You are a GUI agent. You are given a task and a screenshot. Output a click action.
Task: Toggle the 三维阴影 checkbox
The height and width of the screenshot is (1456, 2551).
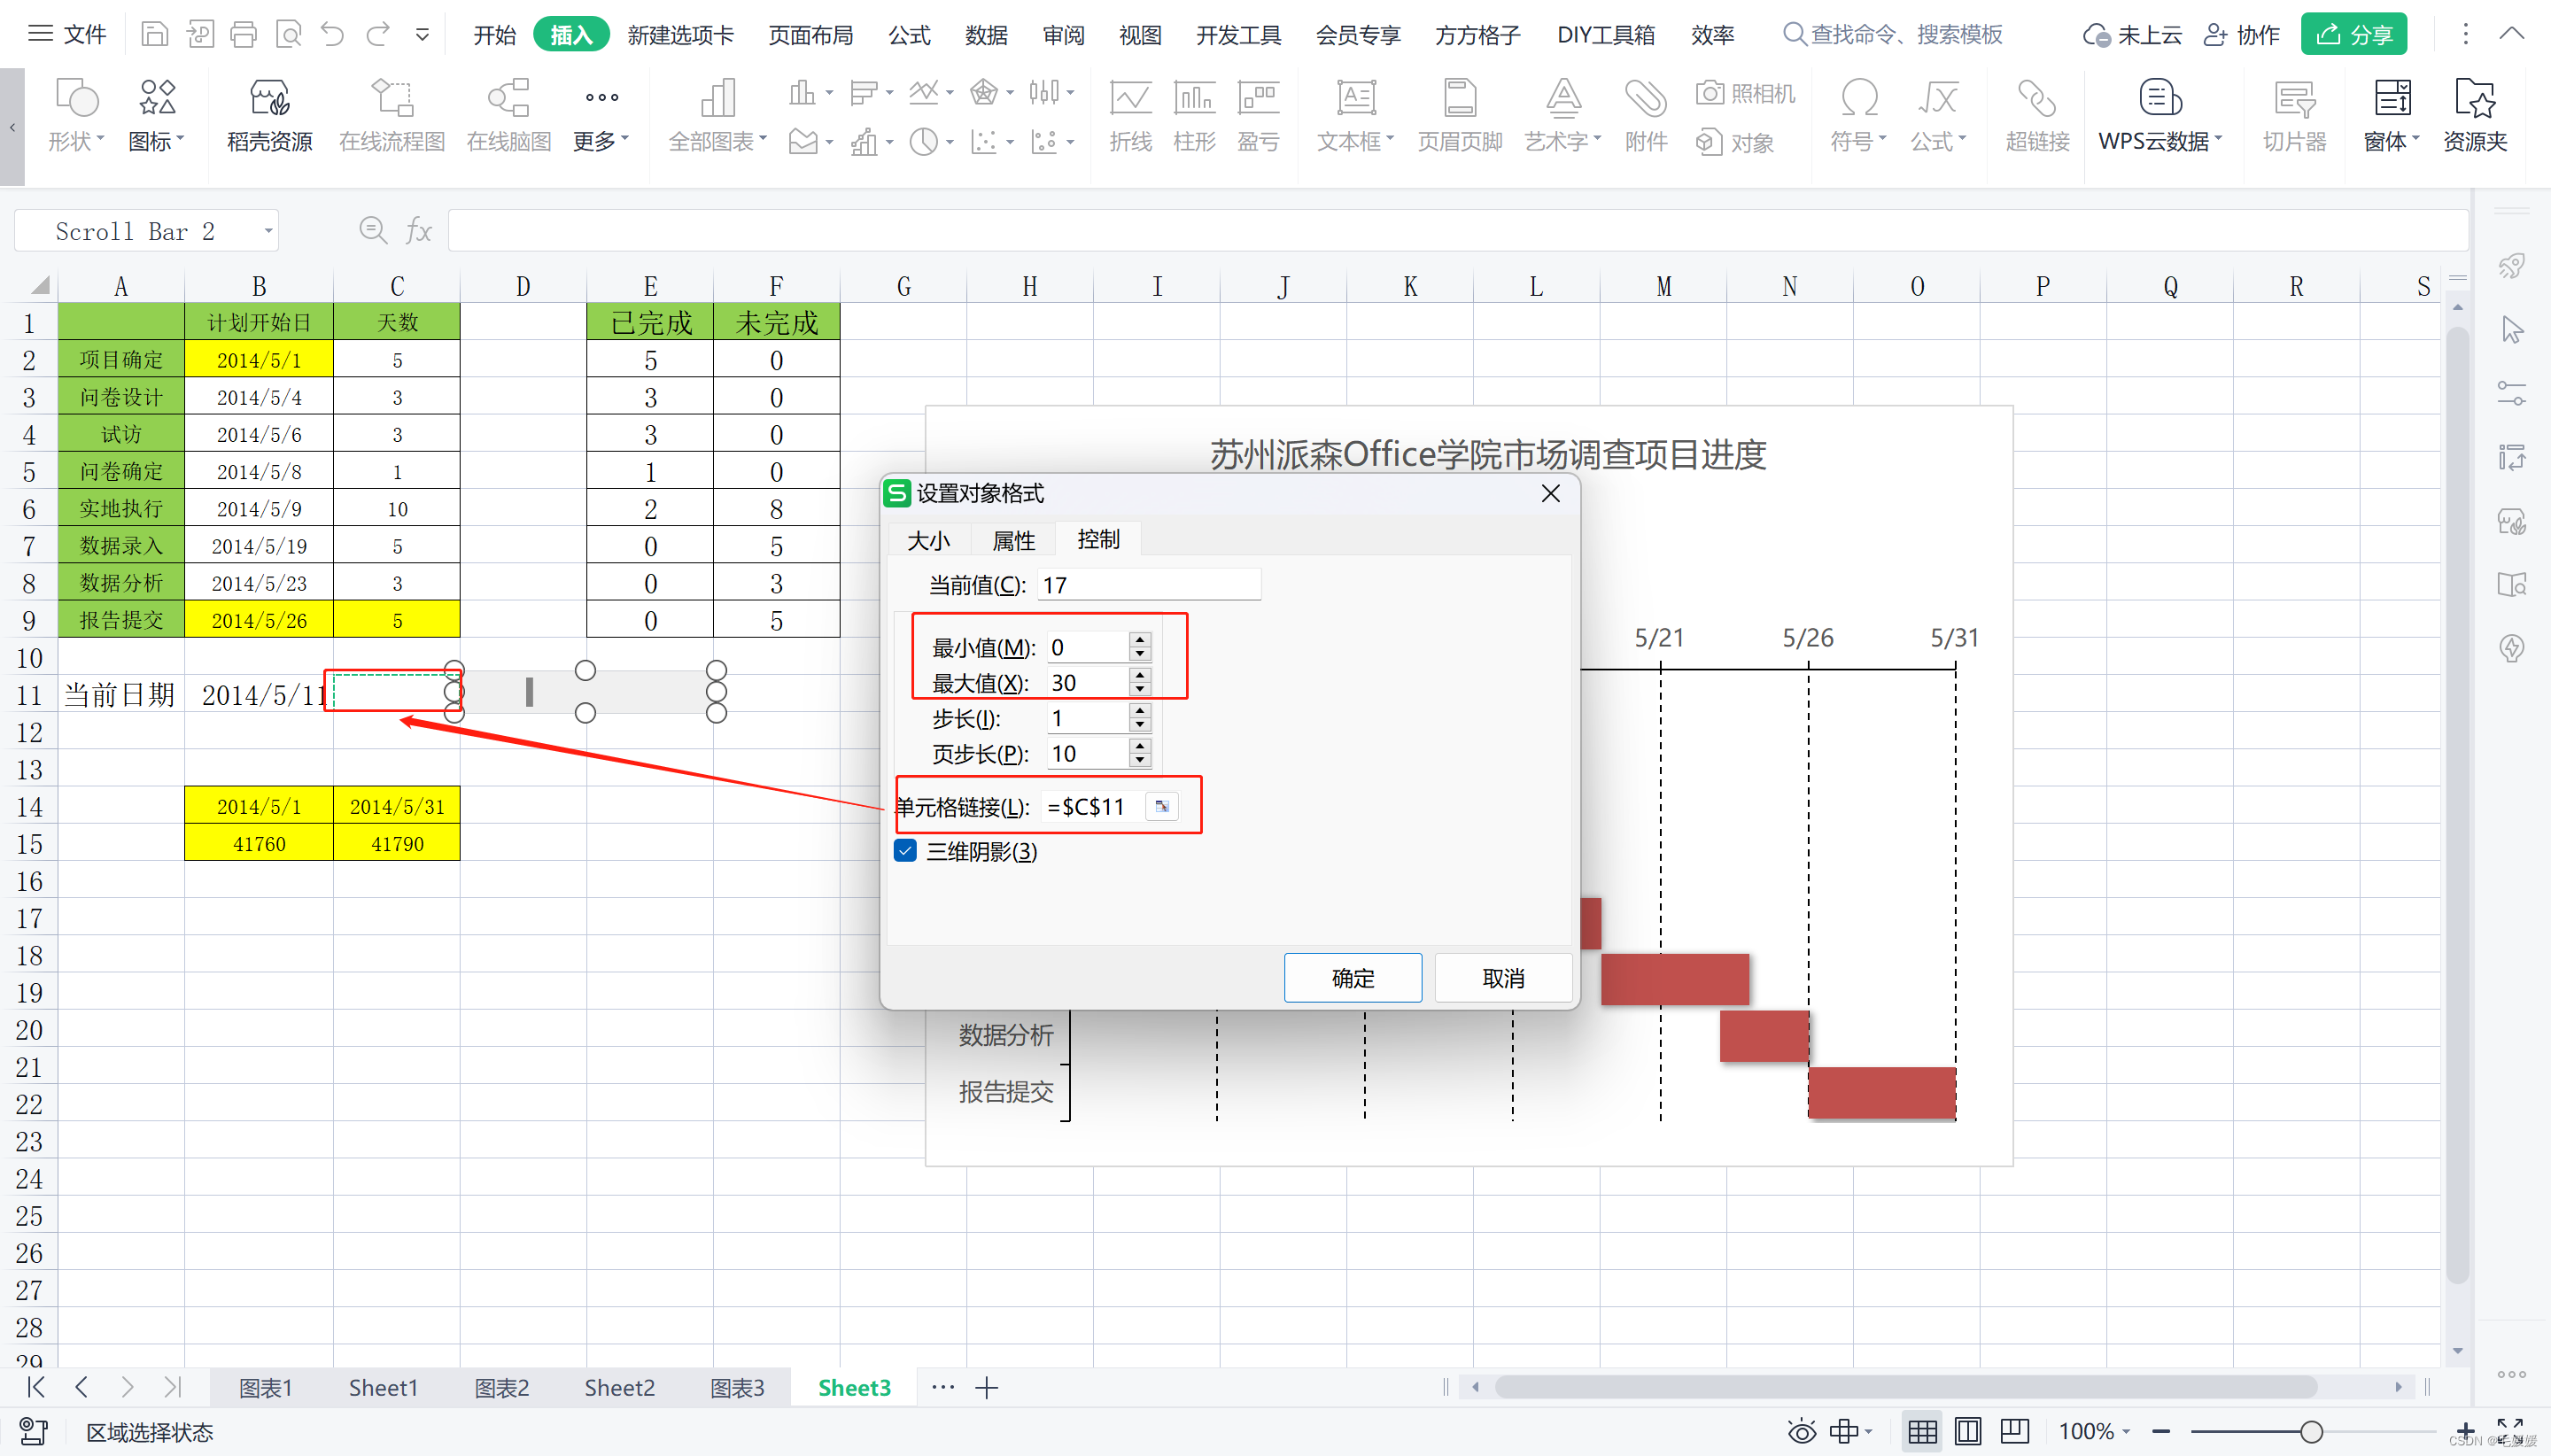906,851
